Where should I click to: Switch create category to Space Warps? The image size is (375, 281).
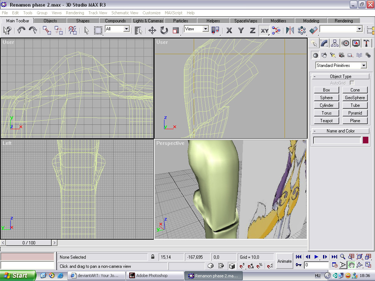point(359,55)
